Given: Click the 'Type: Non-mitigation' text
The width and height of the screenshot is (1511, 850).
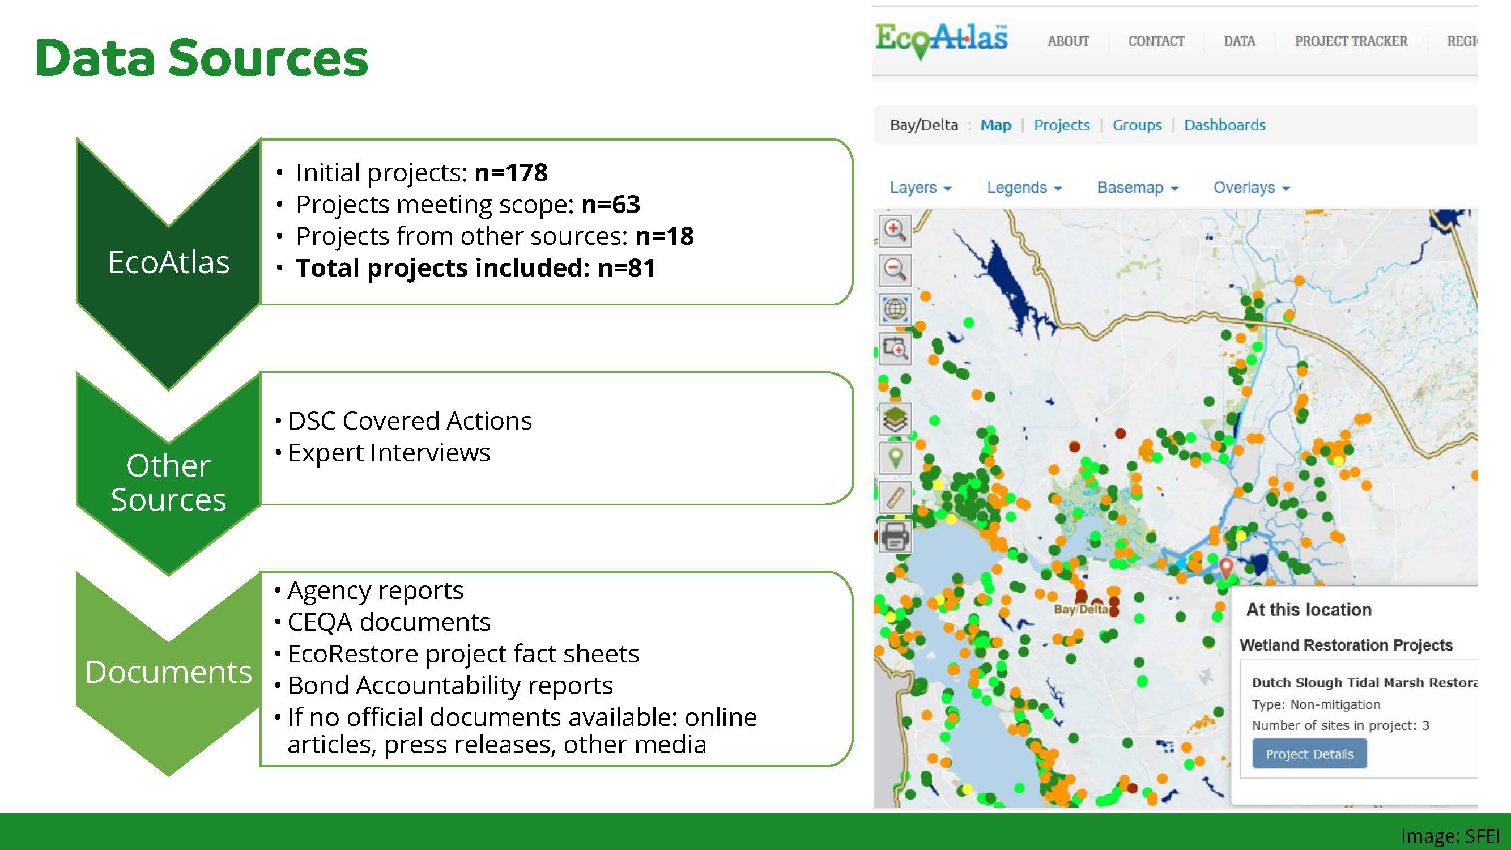Looking at the screenshot, I should pyautogui.click(x=1316, y=704).
